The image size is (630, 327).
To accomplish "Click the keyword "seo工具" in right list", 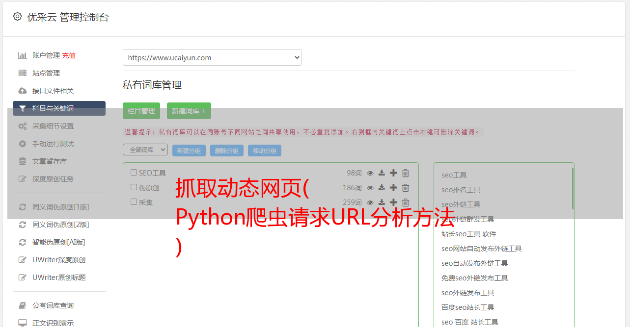I will click(454, 175).
